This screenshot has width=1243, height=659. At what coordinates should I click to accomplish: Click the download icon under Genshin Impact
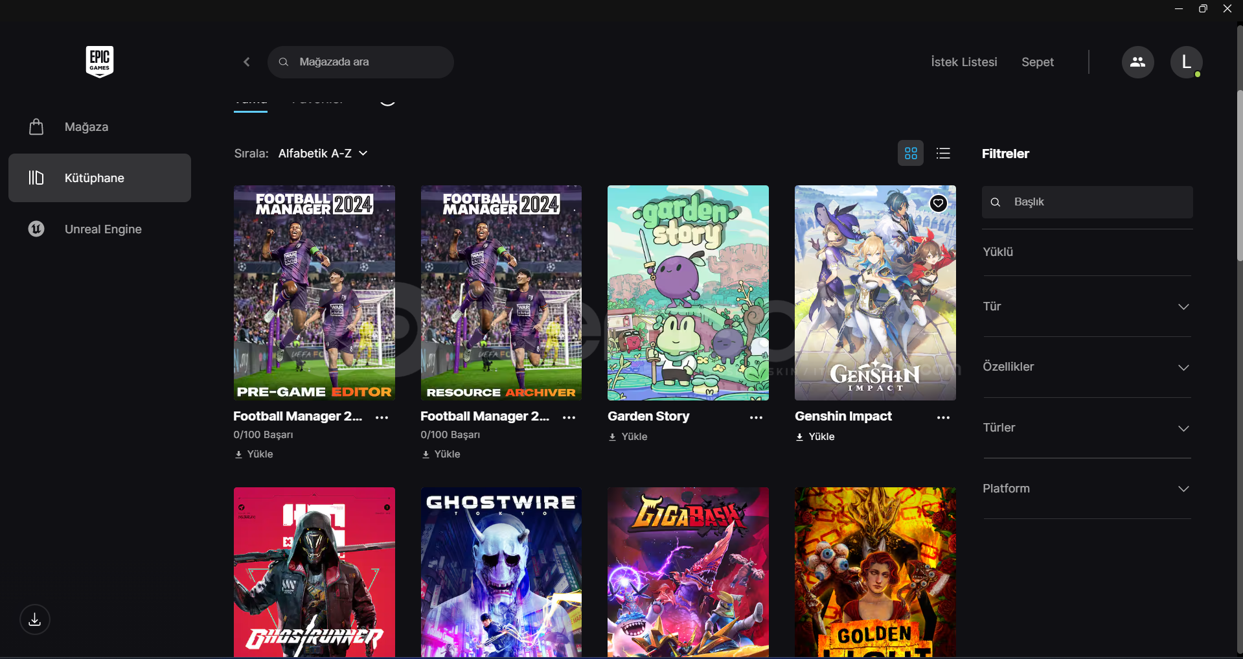799,437
